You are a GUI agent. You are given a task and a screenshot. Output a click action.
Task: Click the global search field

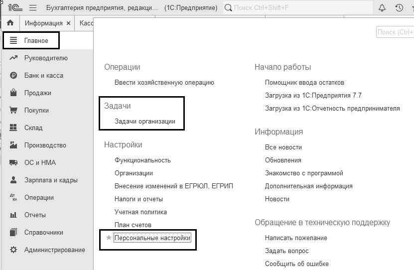click(298, 7)
